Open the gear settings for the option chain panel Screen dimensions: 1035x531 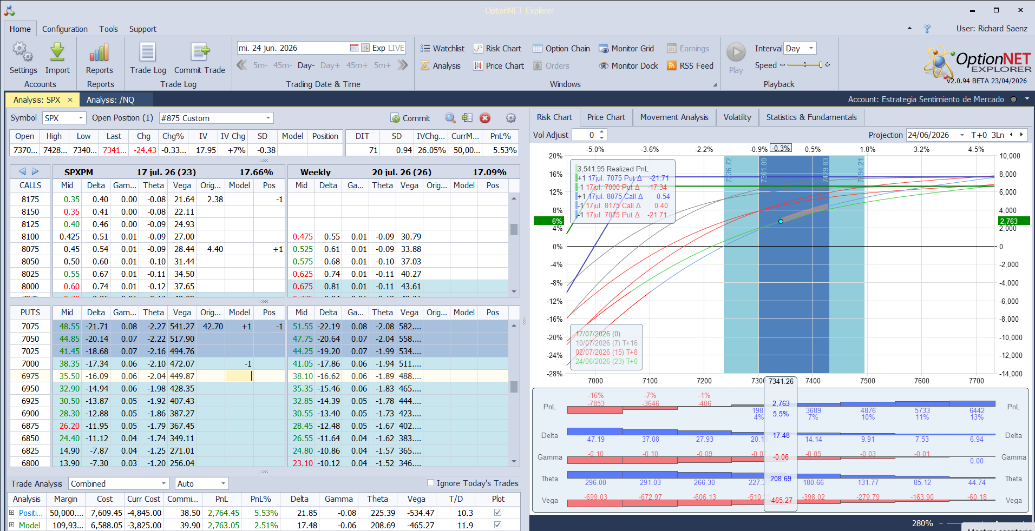tap(510, 118)
